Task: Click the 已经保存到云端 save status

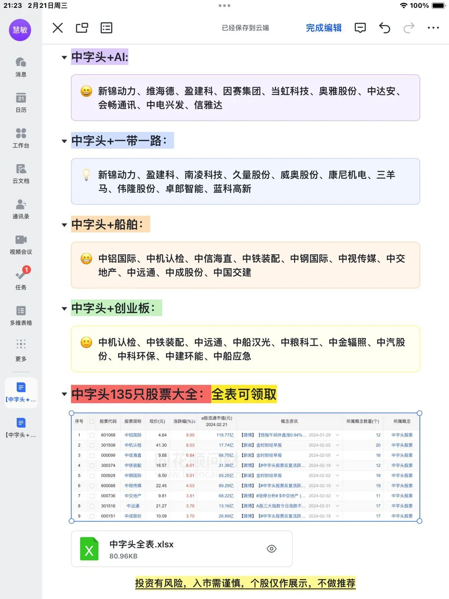Action: pyautogui.click(x=245, y=28)
